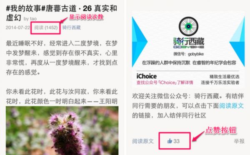Click the 骑行西藏 GOBYBIKE logo text
Screen dimensions: 250x155
coord(189,43)
